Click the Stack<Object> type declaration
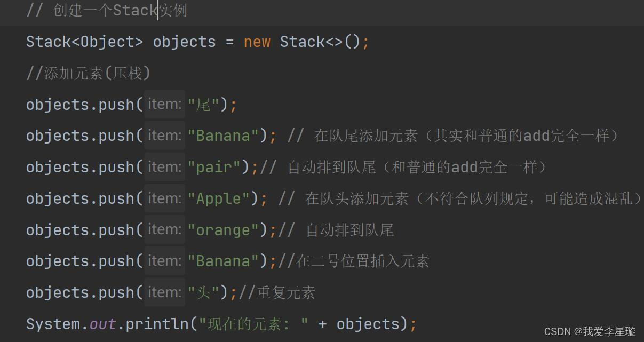Image resolution: width=644 pixels, height=342 pixels. pyautogui.click(x=84, y=42)
